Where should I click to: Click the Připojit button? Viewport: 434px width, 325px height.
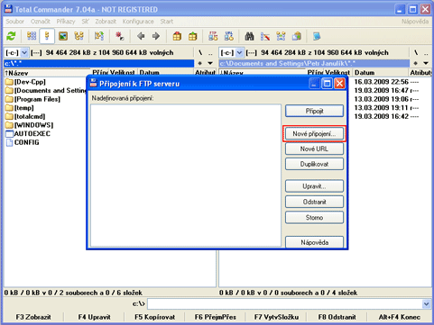click(x=314, y=111)
